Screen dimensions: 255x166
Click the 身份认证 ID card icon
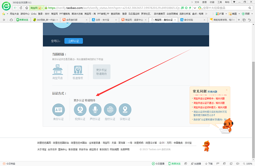(58, 110)
